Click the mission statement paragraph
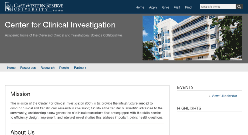The height and width of the screenshot is (135, 248). pos(87,110)
